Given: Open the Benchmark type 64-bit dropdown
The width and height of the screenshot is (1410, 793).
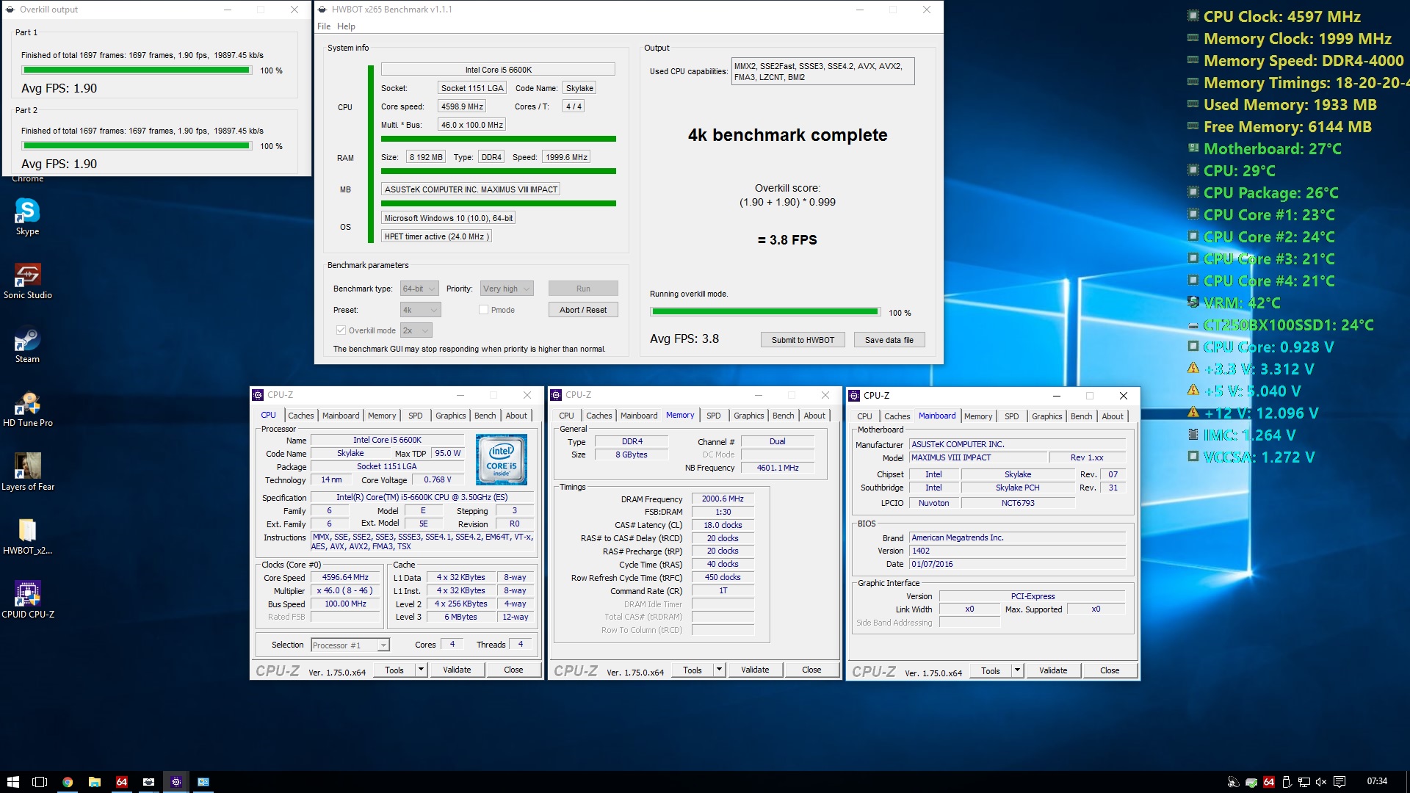Looking at the screenshot, I should click(419, 289).
